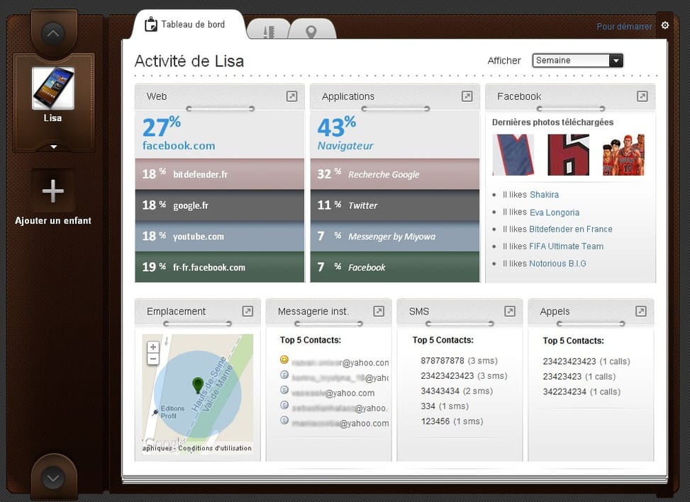Screen dimensions: 690x502
Task: Open the FIFA Ultimate Team link
Action: pyautogui.click(x=566, y=246)
